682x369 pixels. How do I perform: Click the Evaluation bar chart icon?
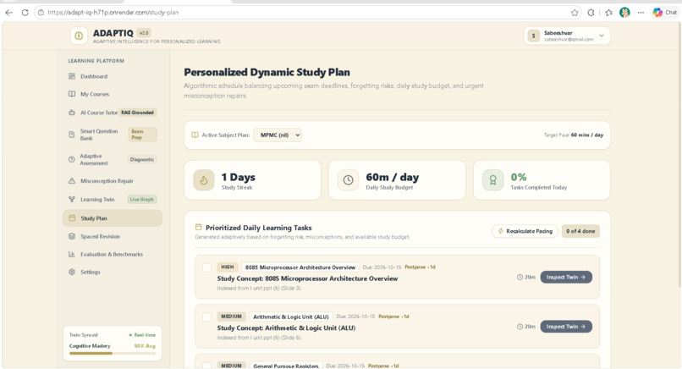72,254
